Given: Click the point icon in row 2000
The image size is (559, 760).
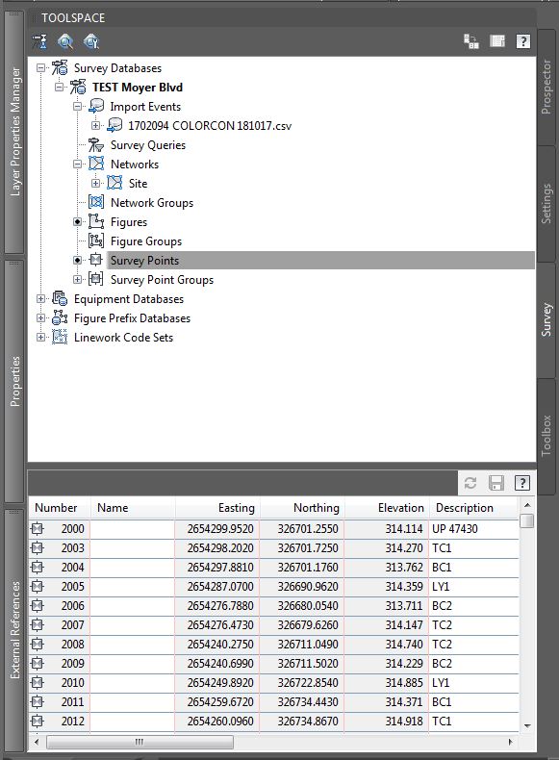Looking at the screenshot, I should click(x=38, y=529).
